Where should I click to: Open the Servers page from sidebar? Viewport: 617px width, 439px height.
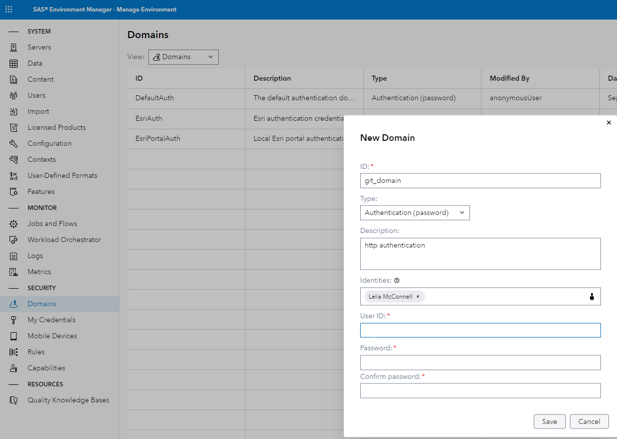click(40, 47)
